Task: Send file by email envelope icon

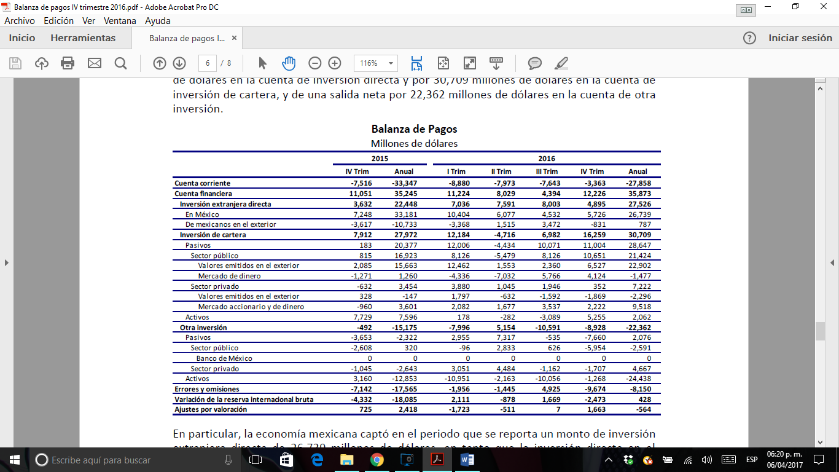Action: [x=94, y=63]
